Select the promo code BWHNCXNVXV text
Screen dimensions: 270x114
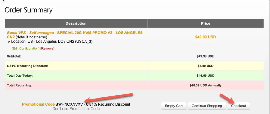[x=69, y=104]
